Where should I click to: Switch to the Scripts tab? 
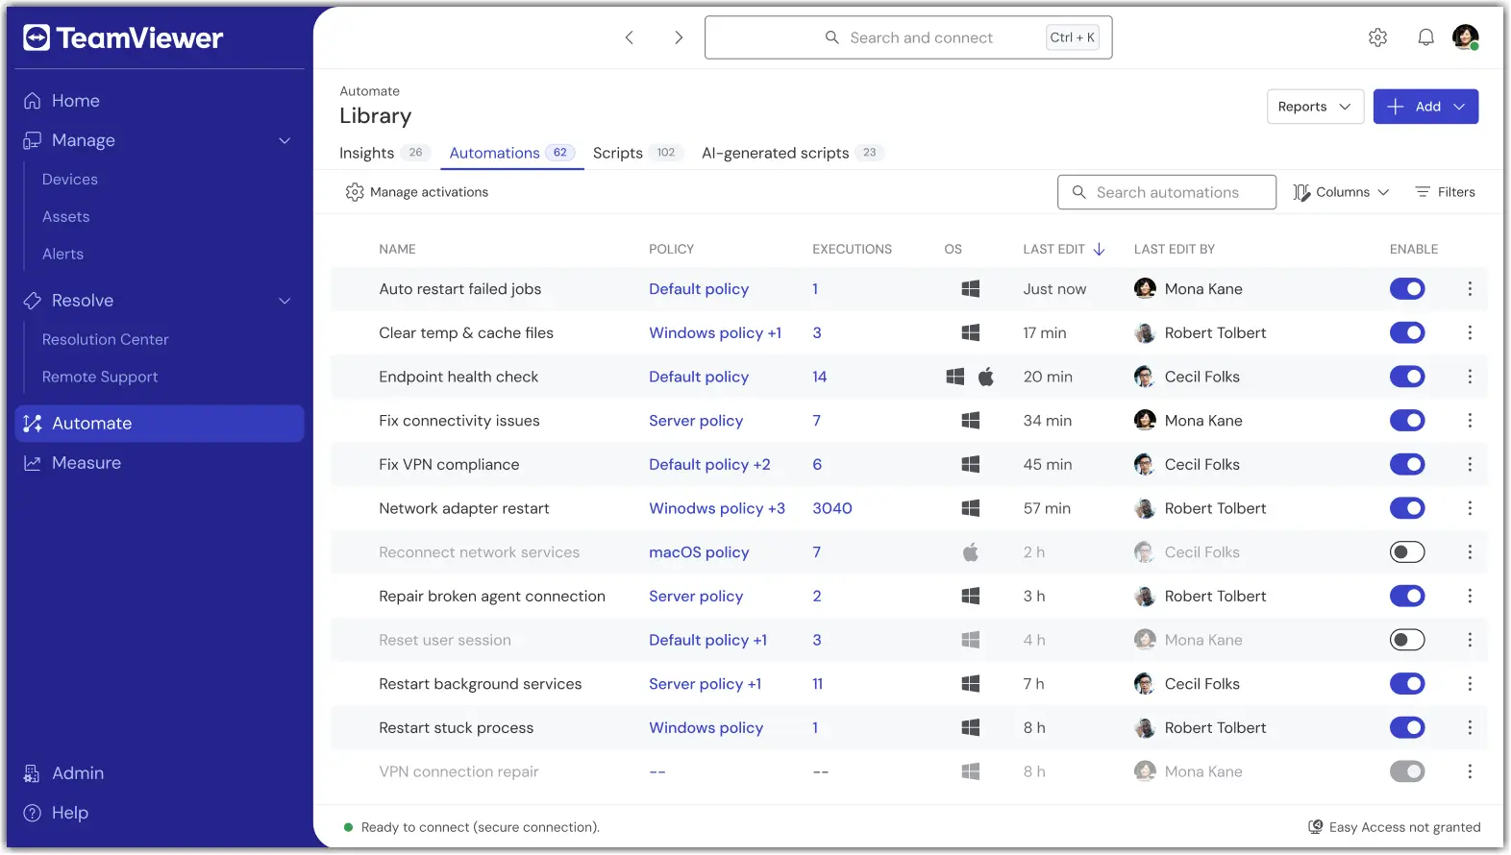(636, 153)
